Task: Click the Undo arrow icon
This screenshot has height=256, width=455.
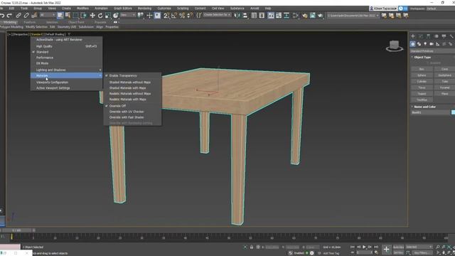Action: (2, 16)
